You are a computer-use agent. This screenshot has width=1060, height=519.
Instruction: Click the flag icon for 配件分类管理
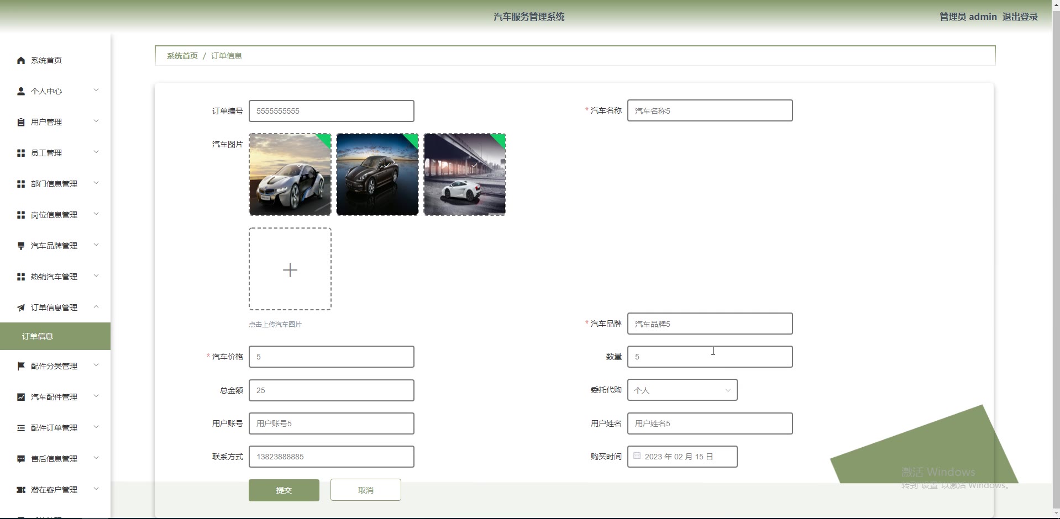[21, 366]
